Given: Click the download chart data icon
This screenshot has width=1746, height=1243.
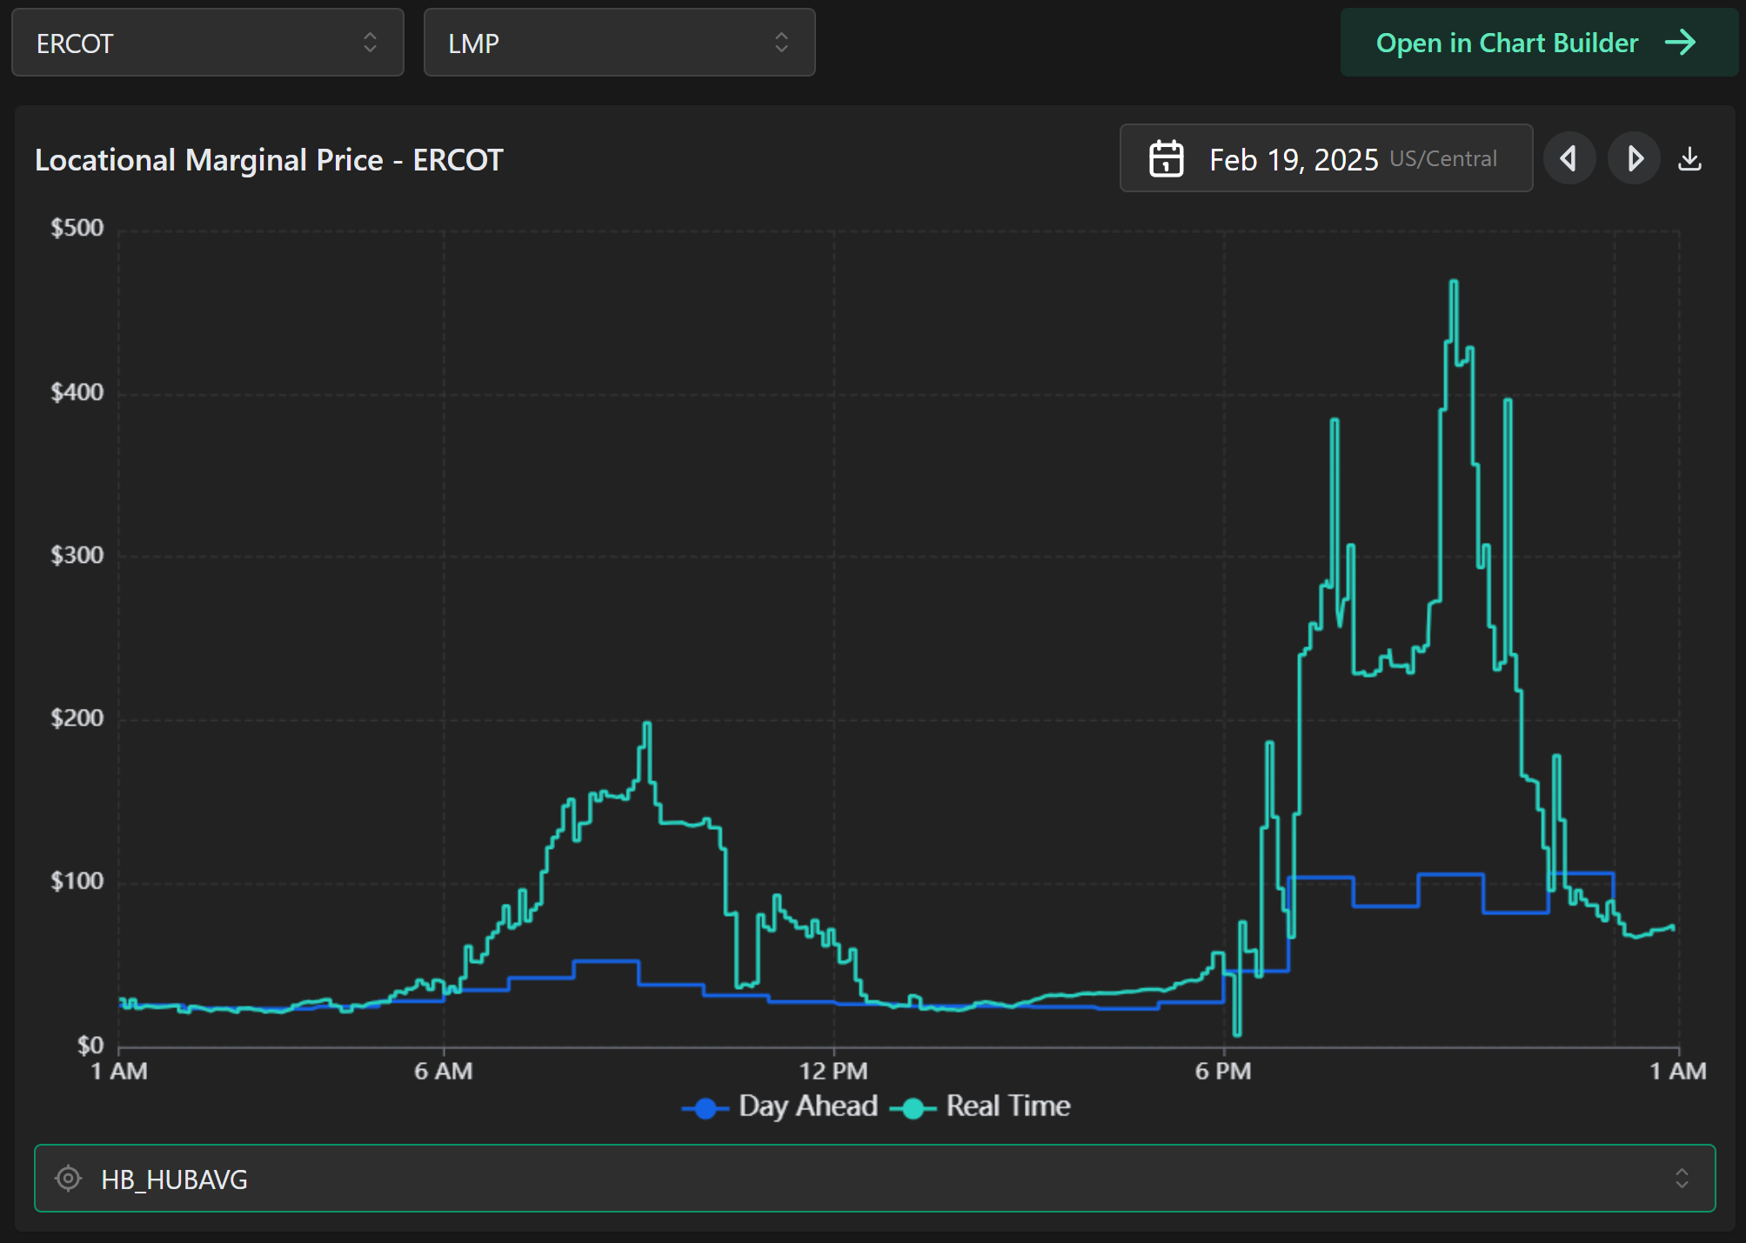Looking at the screenshot, I should point(1689,159).
